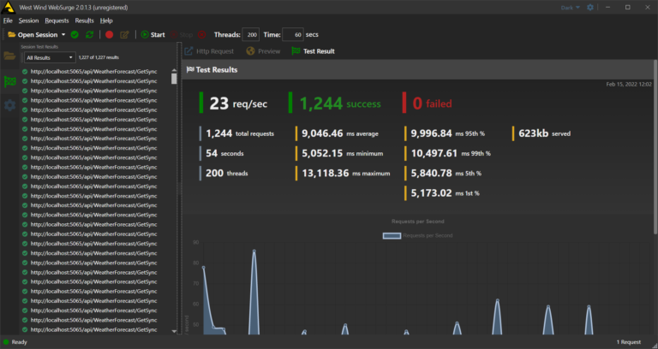This screenshot has width=658, height=349.
Task: Open the Session menu
Action: (28, 20)
